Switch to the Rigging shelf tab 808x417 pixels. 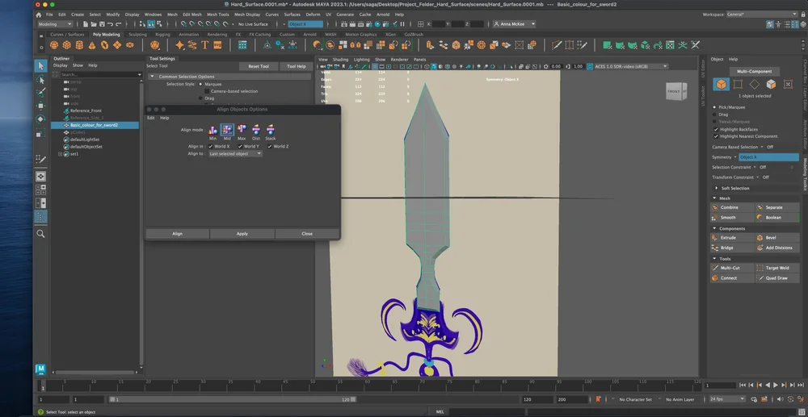163,35
